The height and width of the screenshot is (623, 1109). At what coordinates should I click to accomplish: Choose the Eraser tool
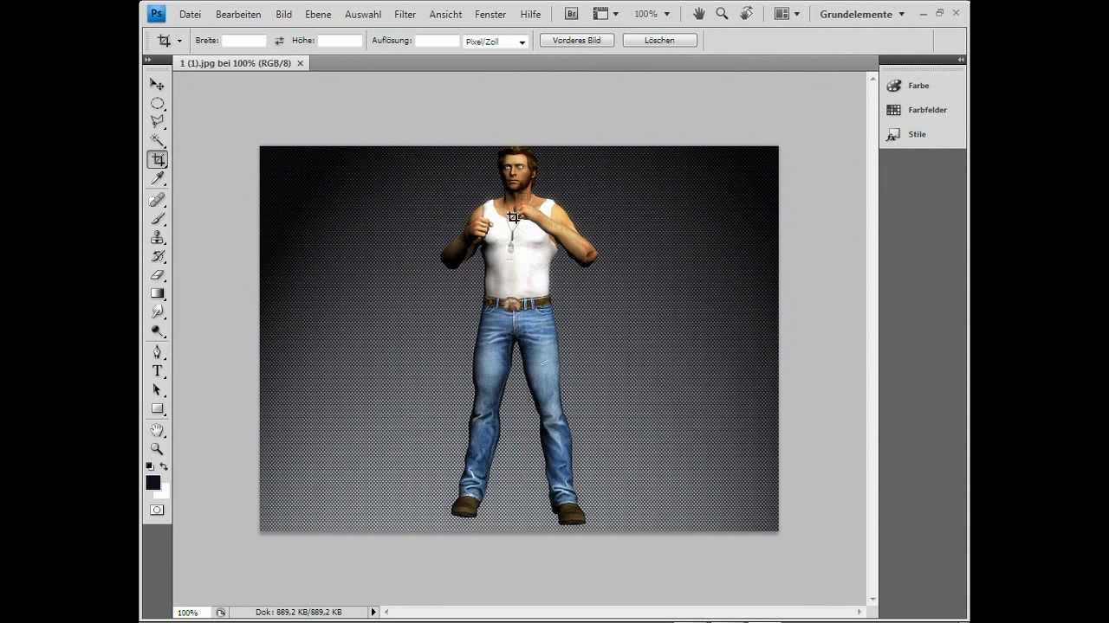click(x=157, y=275)
